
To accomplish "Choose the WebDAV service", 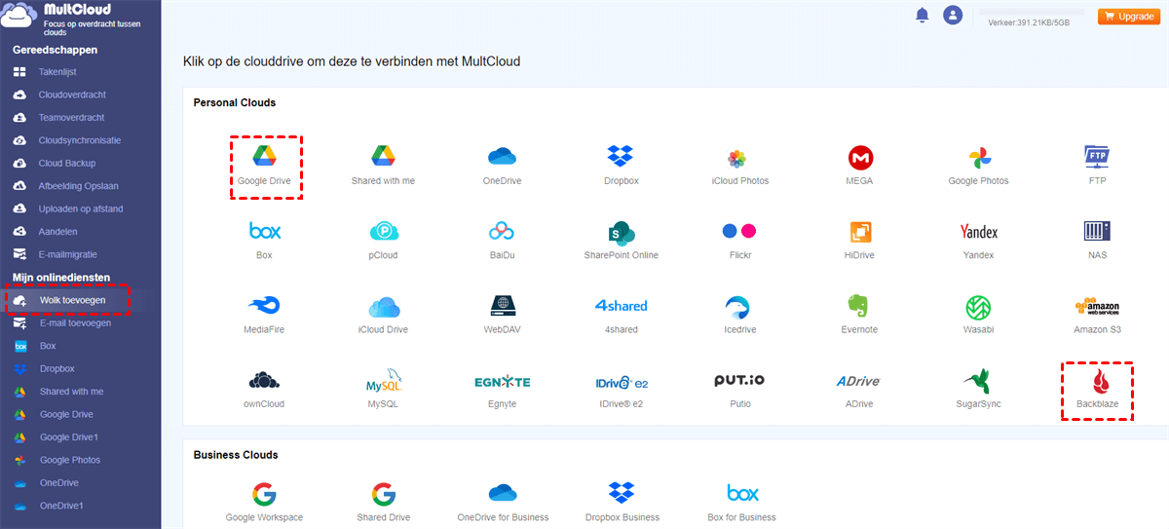I will tap(502, 315).
